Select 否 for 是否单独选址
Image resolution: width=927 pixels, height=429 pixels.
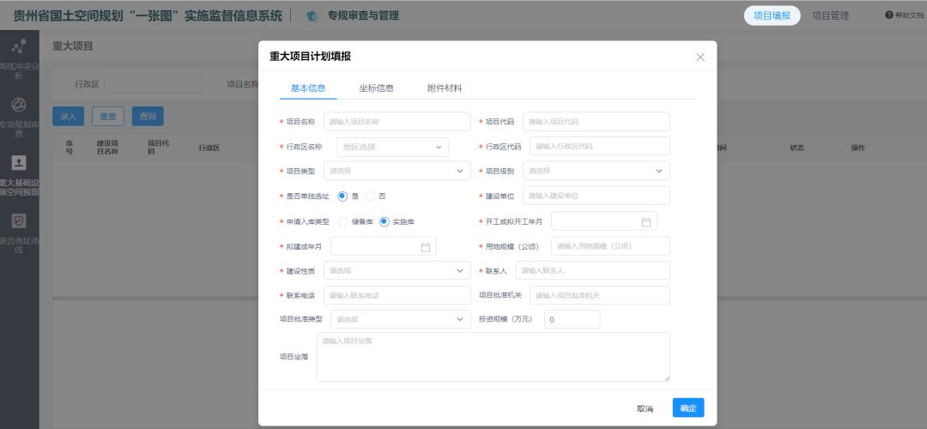pyautogui.click(x=371, y=196)
